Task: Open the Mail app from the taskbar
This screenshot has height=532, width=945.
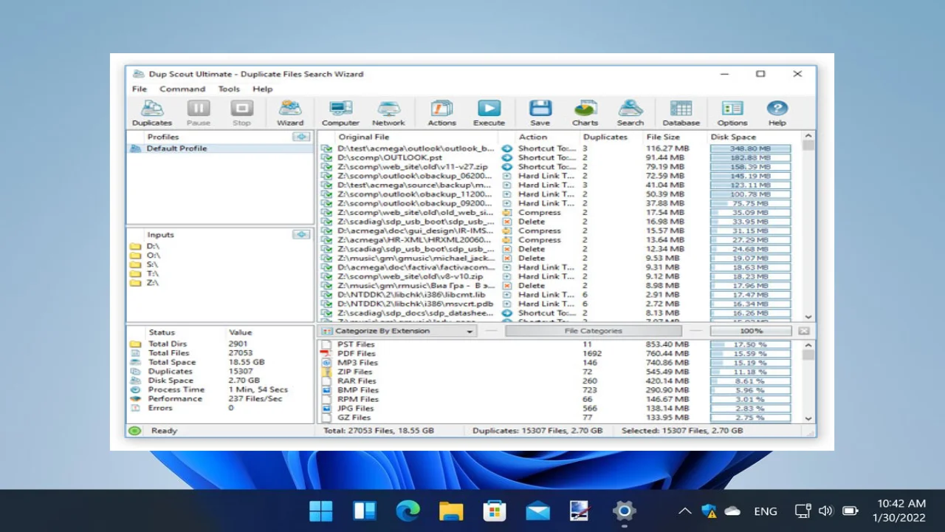Action: pyautogui.click(x=537, y=511)
